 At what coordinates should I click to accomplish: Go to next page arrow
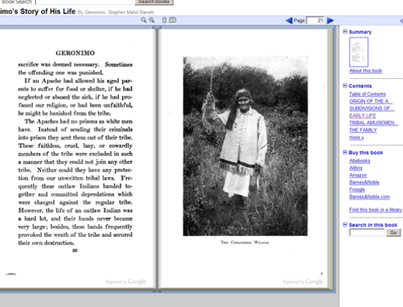330,20
